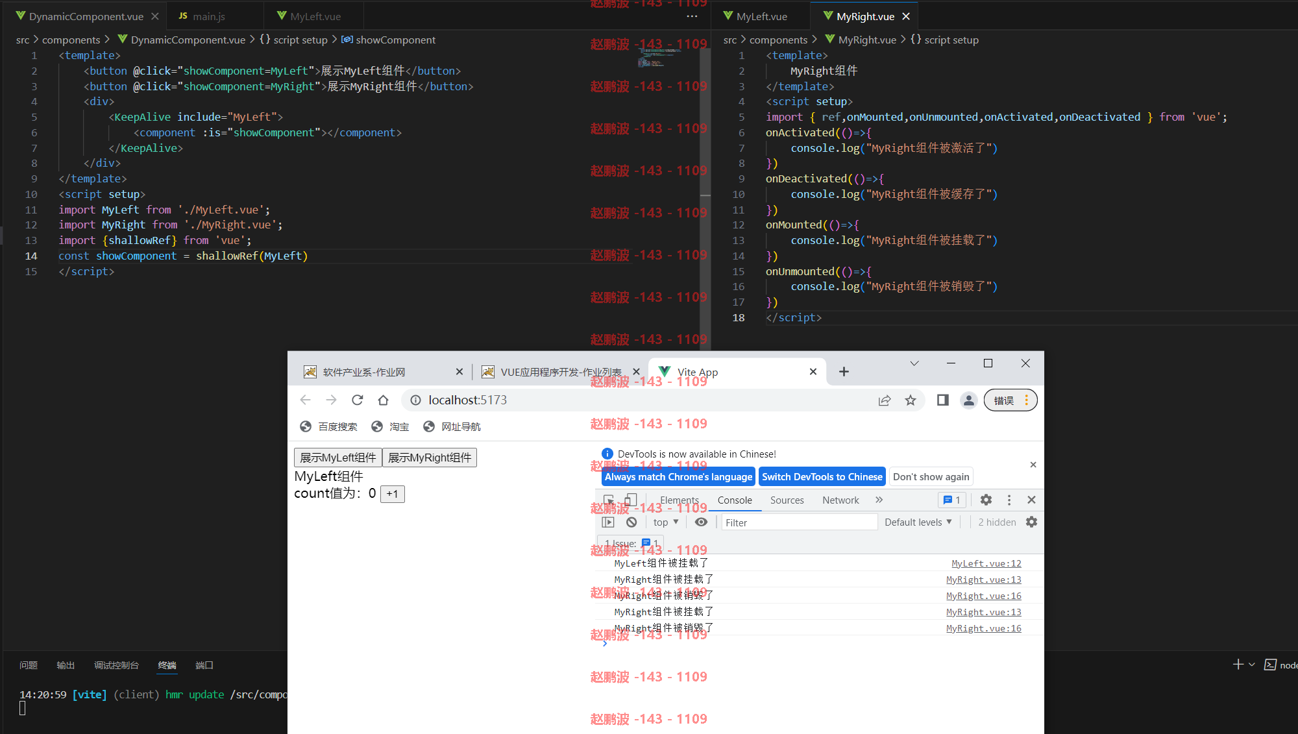Open the Elements DevTools tab
1298x734 pixels.
[x=680, y=500]
